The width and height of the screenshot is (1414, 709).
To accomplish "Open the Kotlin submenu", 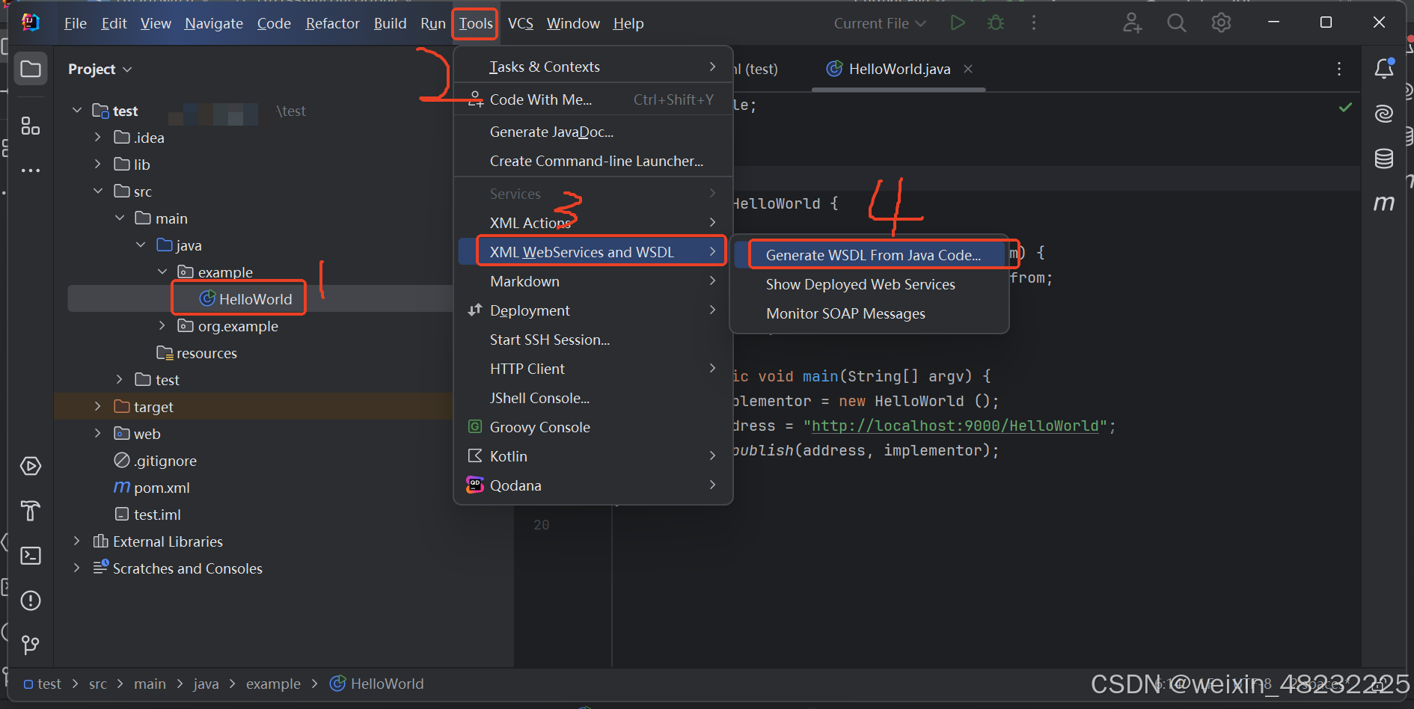I will pos(593,456).
